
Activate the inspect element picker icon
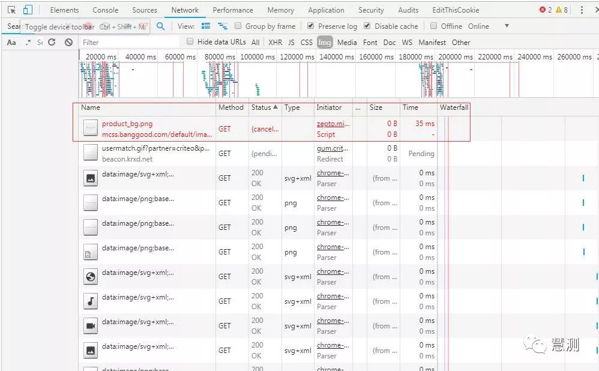pyautogui.click(x=12, y=10)
